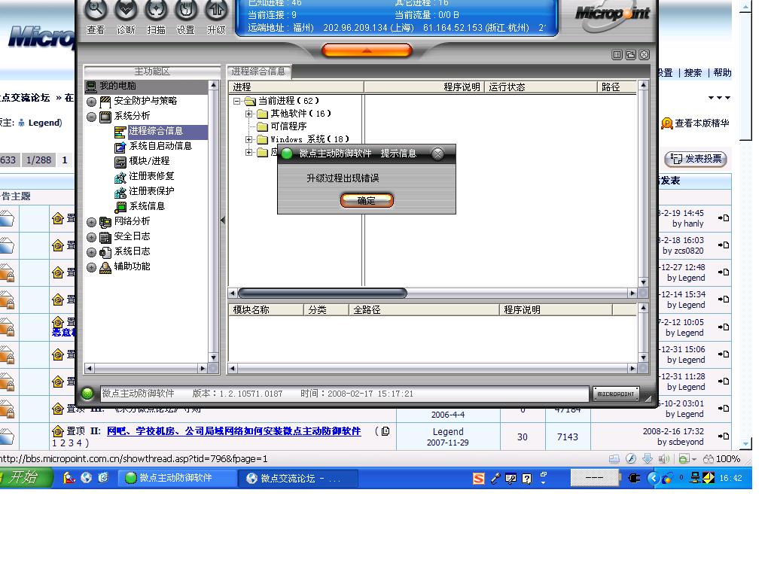Click the 注册表保护 icon
This screenshot has width=771, height=578.
pyautogui.click(x=120, y=192)
